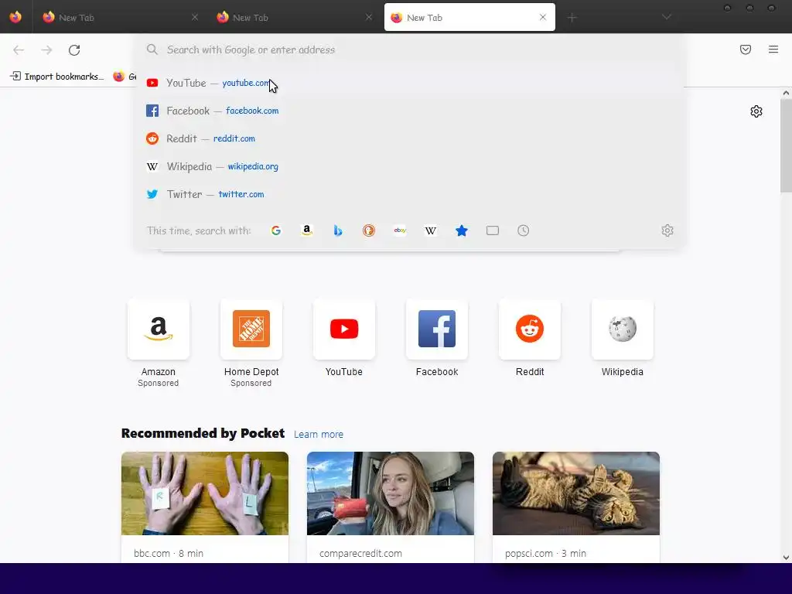The height and width of the screenshot is (594, 792).
Task: Search with Google one-off icon
Action: (276, 230)
